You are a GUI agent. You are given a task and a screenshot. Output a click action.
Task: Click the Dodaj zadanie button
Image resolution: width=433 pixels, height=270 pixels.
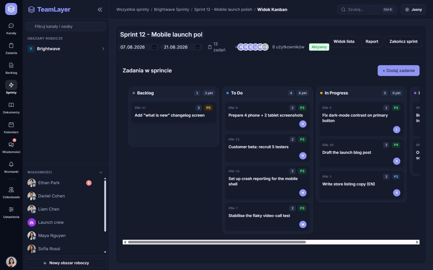coord(398,70)
